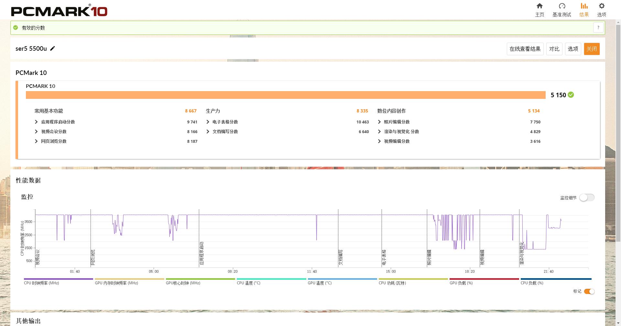Toggle the CPU clock frequency (CPU 时钟频率) legend
621x326 pixels.
(58, 279)
